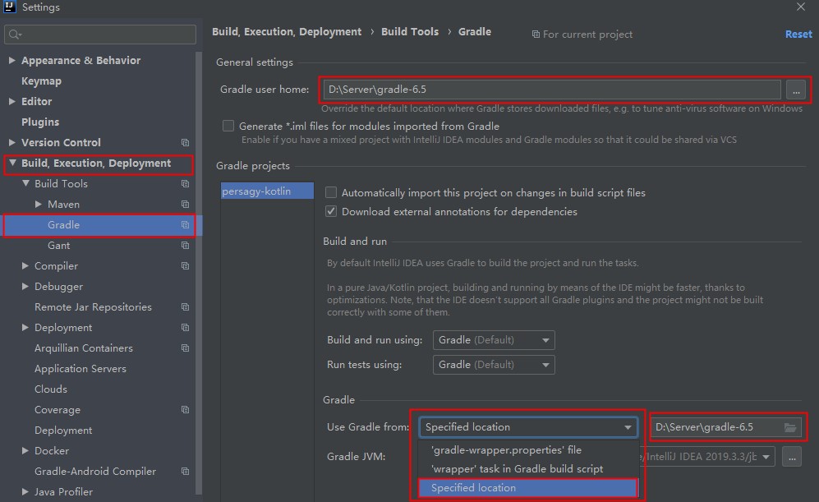Click the folder icon in Gradle location field

click(x=790, y=427)
